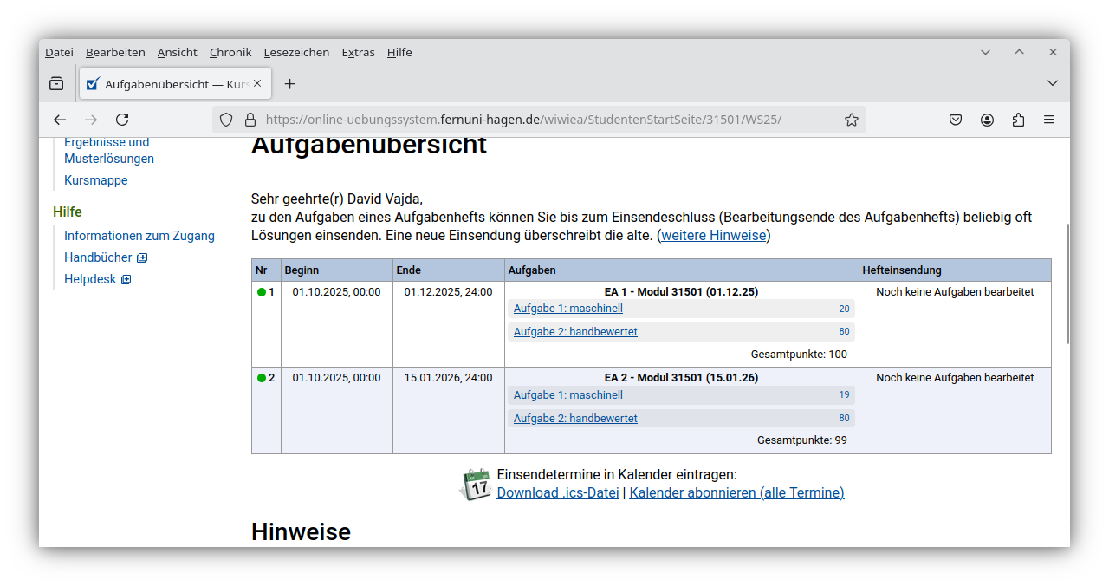
Task: Open the weitere Hinweise link
Action: tap(713, 235)
